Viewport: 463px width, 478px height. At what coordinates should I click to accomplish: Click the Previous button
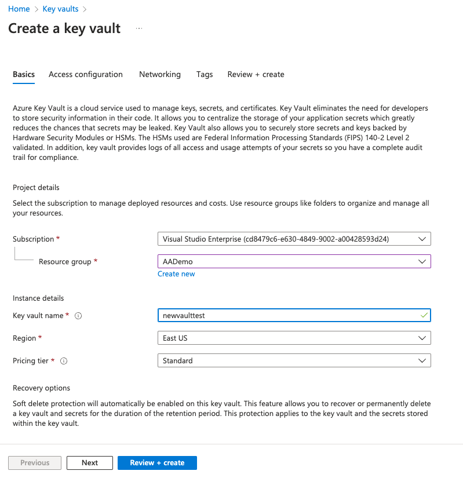[x=35, y=463]
